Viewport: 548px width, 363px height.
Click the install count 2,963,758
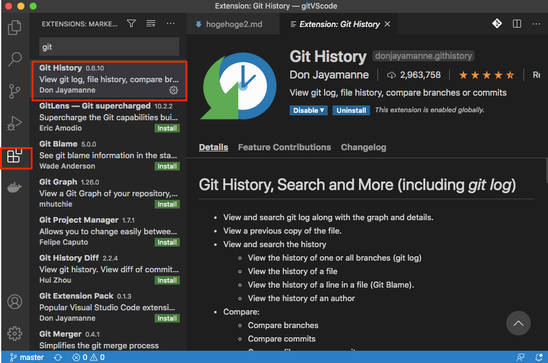(414, 75)
